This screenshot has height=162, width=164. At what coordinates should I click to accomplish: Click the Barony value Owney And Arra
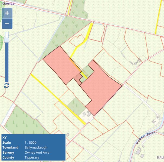(x=37, y=153)
